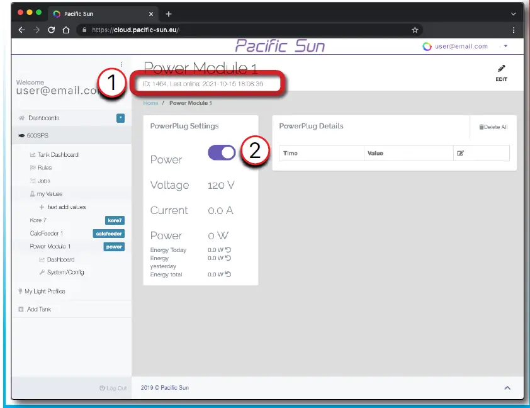
Task: Select Kore 7 device entry
Action: (x=38, y=220)
